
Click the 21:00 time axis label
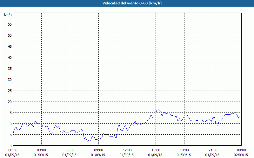click(213, 150)
